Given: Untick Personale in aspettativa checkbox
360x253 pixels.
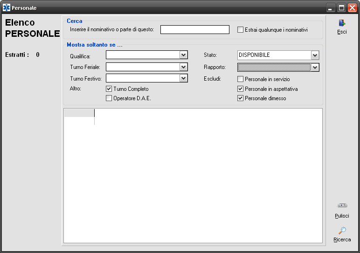Looking at the screenshot, I should pos(241,89).
